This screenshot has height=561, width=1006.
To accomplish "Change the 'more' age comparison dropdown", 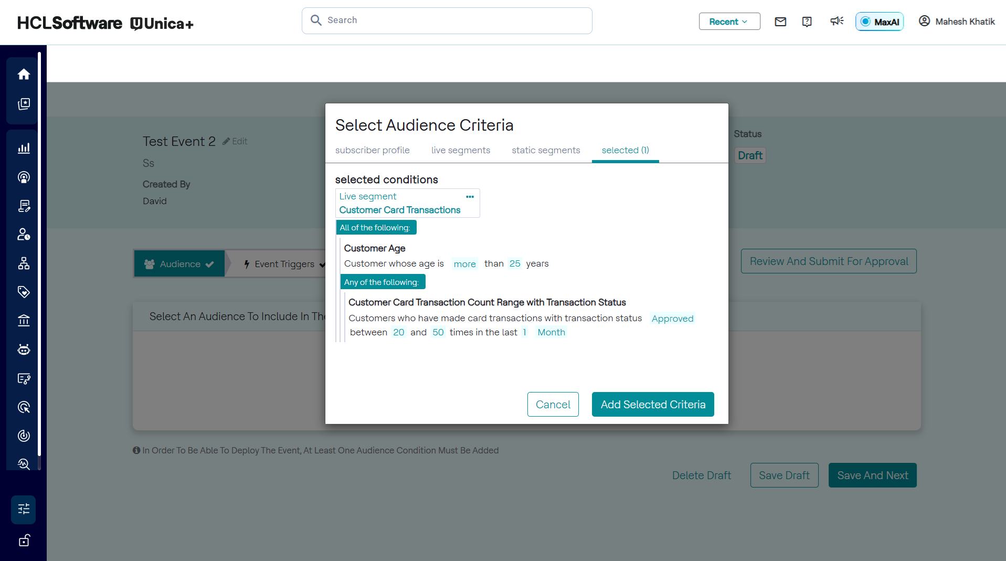I will [464, 264].
